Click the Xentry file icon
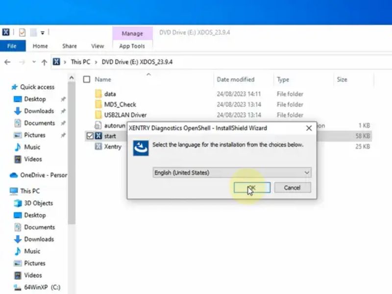Image resolution: width=392 pixels, height=294 pixels. [98, 147]
